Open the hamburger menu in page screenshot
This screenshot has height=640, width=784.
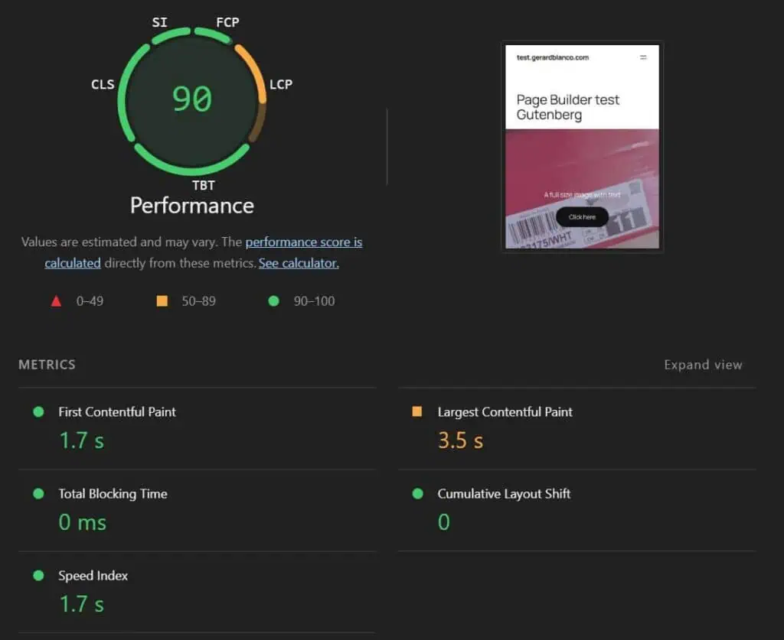(x=643, y=57)
